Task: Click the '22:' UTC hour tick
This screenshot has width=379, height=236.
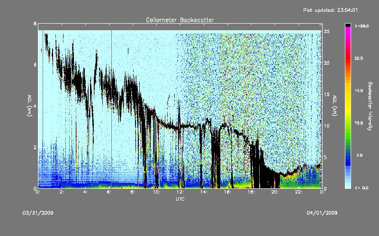Action: coord(298,192)
